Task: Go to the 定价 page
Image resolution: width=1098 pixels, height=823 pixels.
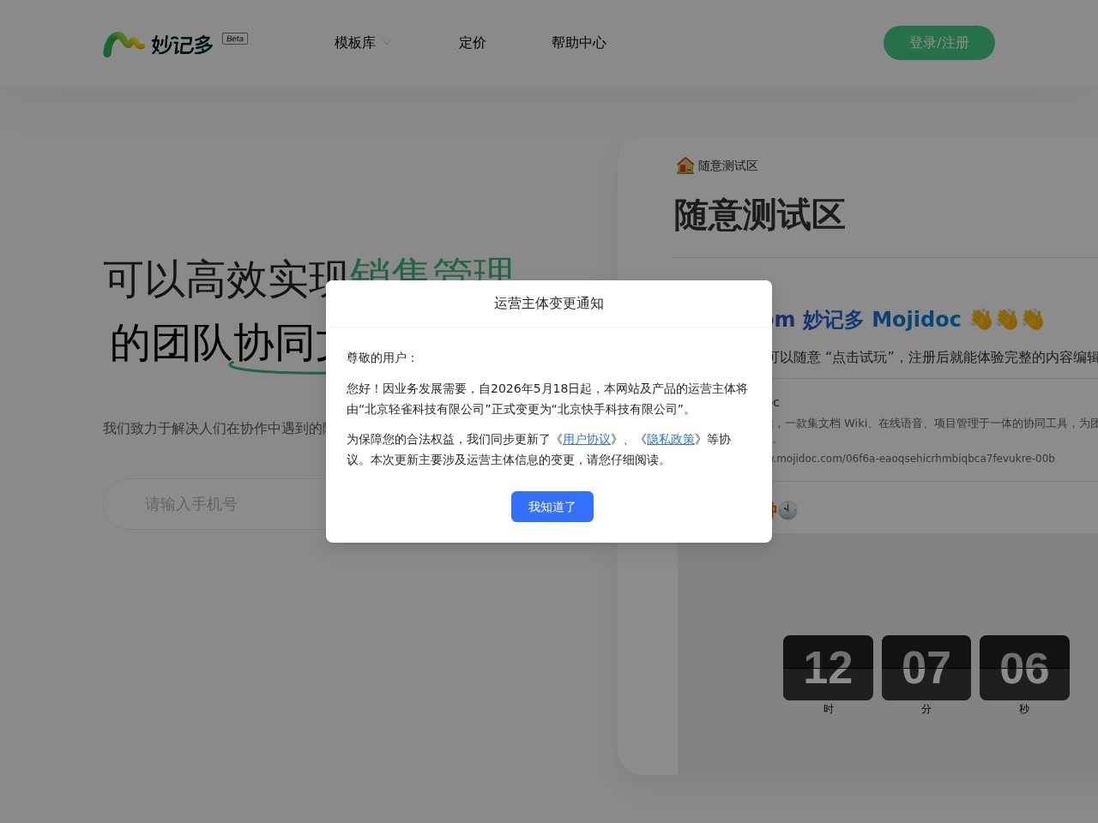Action: [473, 43]
